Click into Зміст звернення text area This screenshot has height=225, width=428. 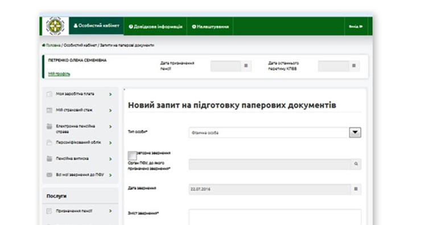pos(275,218)
